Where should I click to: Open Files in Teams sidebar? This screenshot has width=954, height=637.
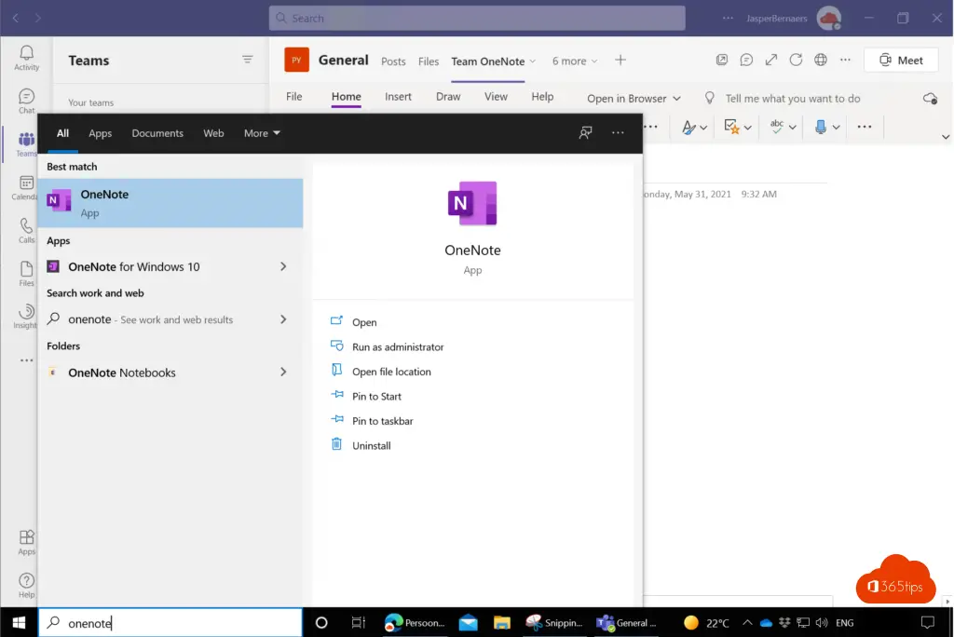pyautogui.click(x=26, y=274)
